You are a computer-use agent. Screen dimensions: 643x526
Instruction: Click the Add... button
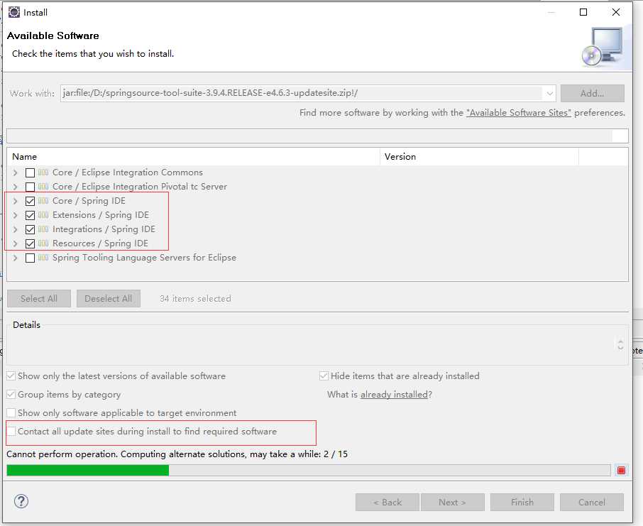[x=592, y=93]
